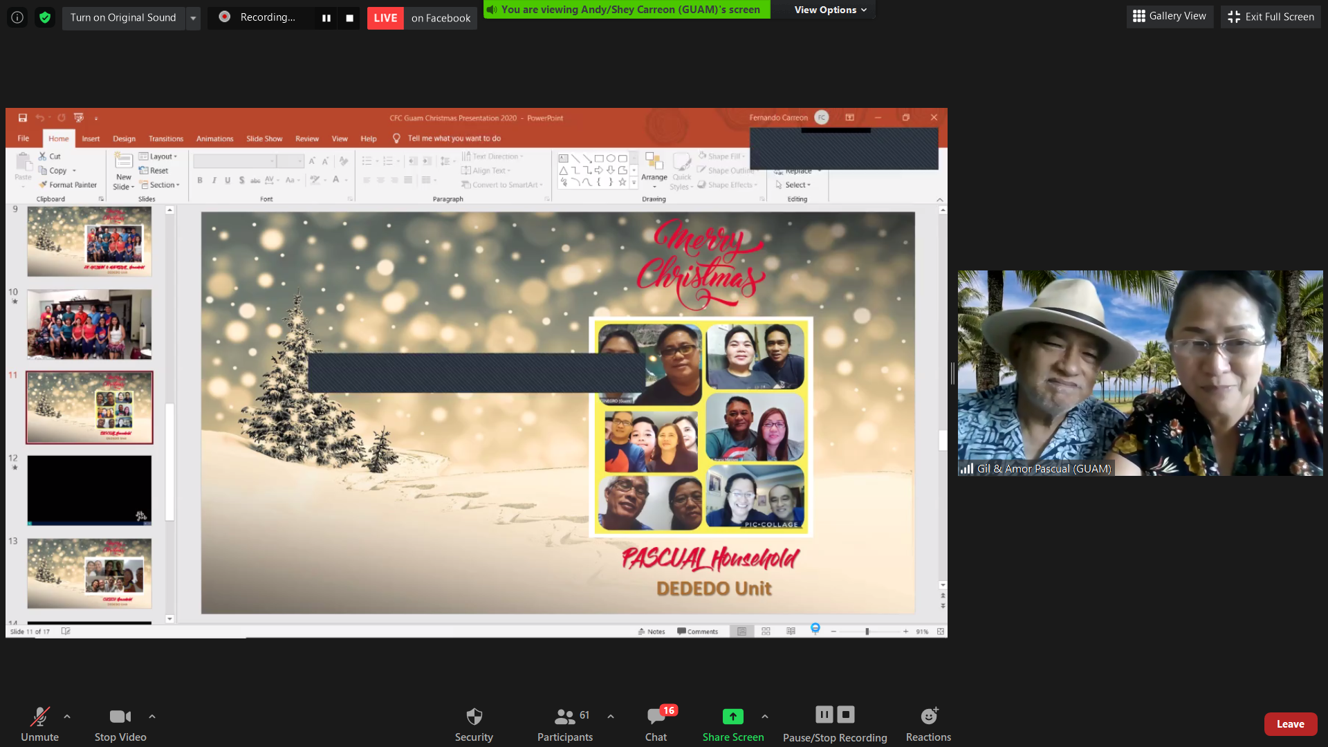The height and width of the screenshot is (747, 1328).
Task: Click the PowerPoint Save icon
Action: click(23, 118)
